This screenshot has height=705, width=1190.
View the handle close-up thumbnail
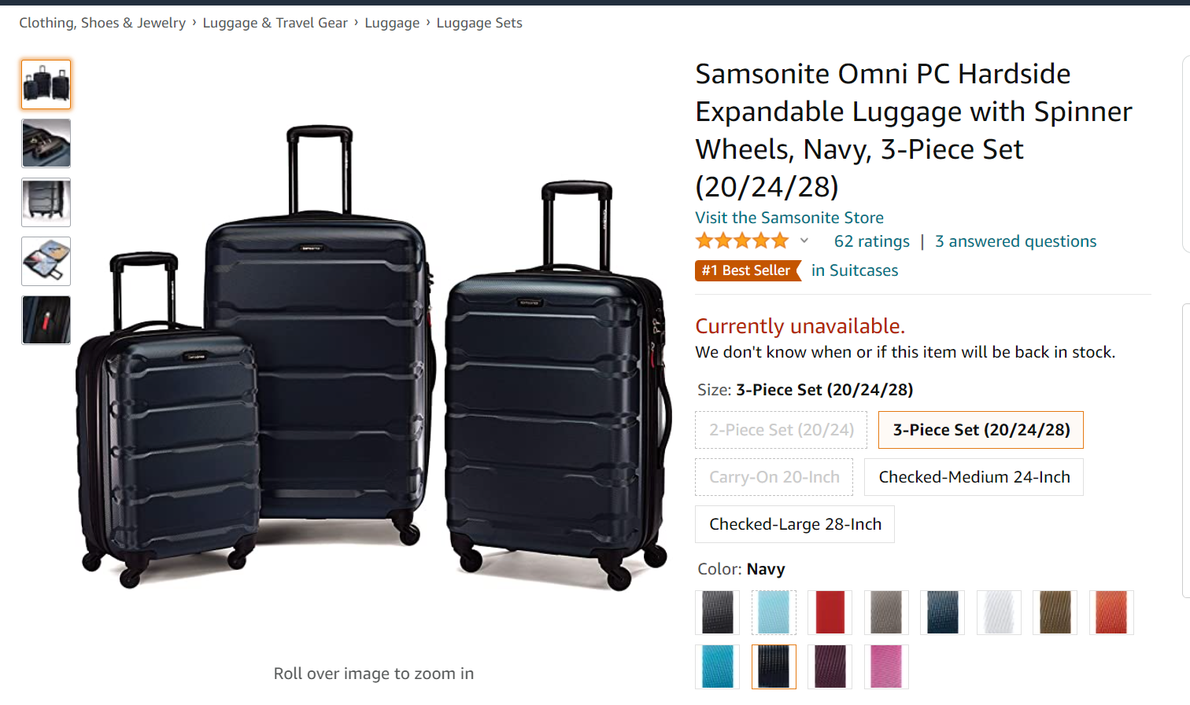tap(46, 143)
